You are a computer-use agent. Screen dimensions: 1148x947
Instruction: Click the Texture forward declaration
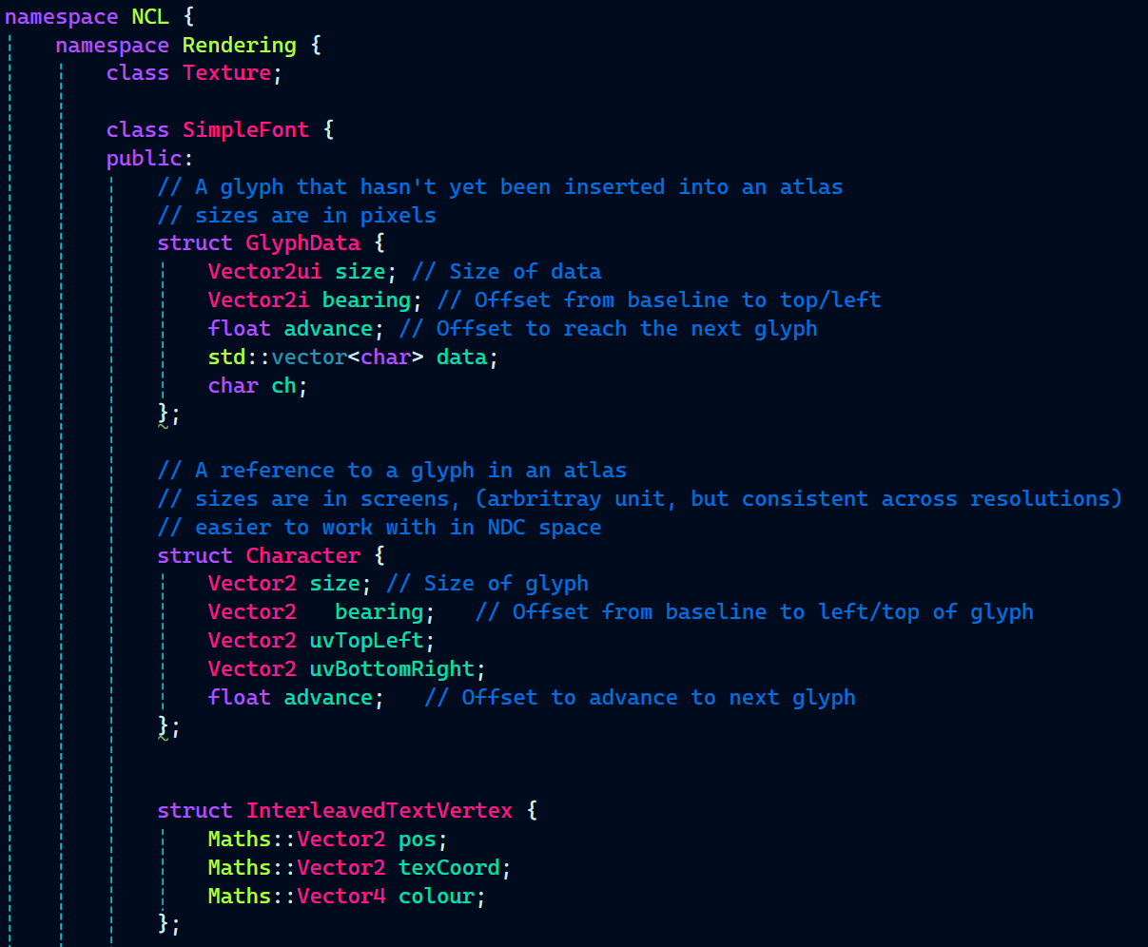tap(226, 73)
